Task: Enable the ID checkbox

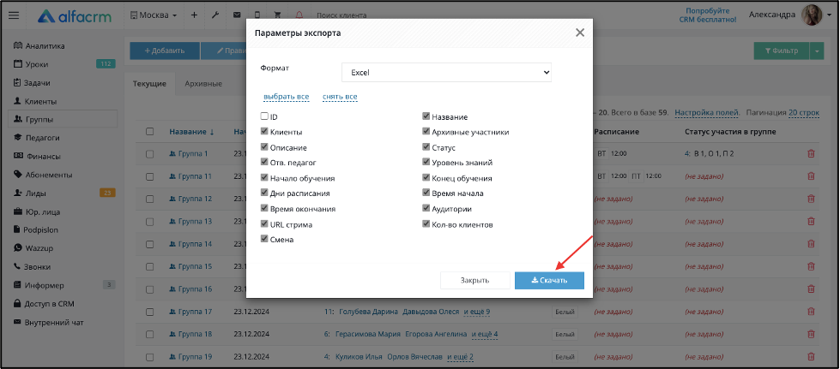Action: (264, 116)
